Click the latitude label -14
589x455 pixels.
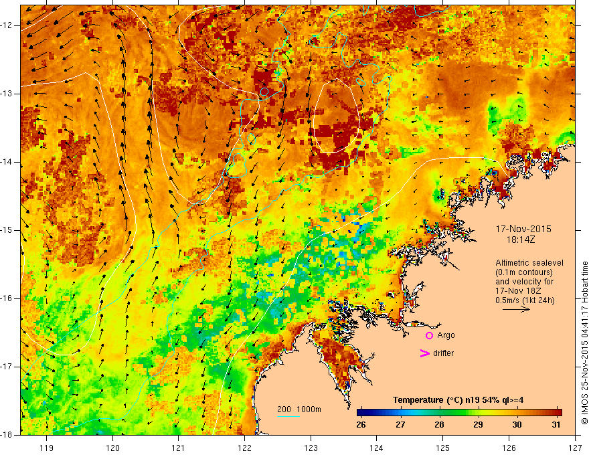(7, 162)
